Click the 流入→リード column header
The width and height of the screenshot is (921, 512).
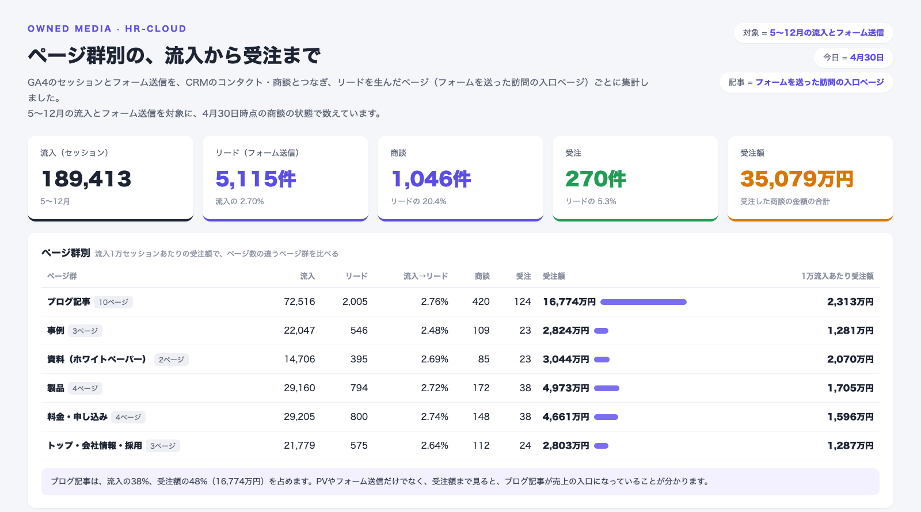[426, 276]
